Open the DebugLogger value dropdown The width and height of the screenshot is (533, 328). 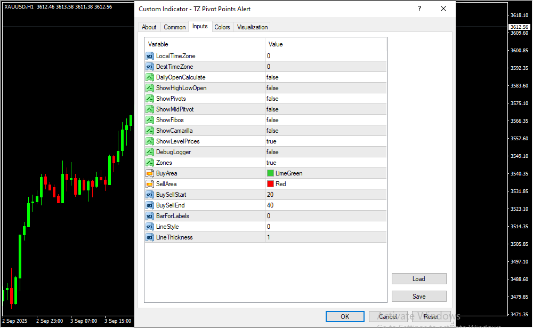[326, 152]
